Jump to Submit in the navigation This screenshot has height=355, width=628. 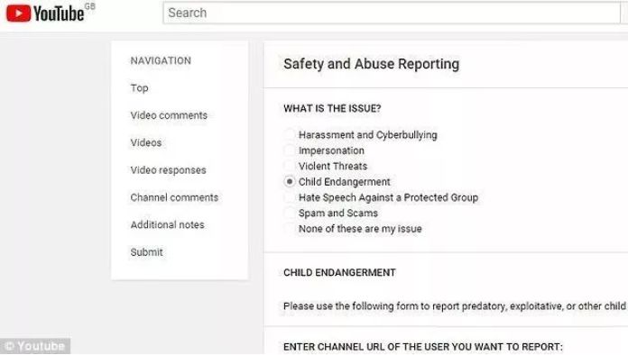146,252
